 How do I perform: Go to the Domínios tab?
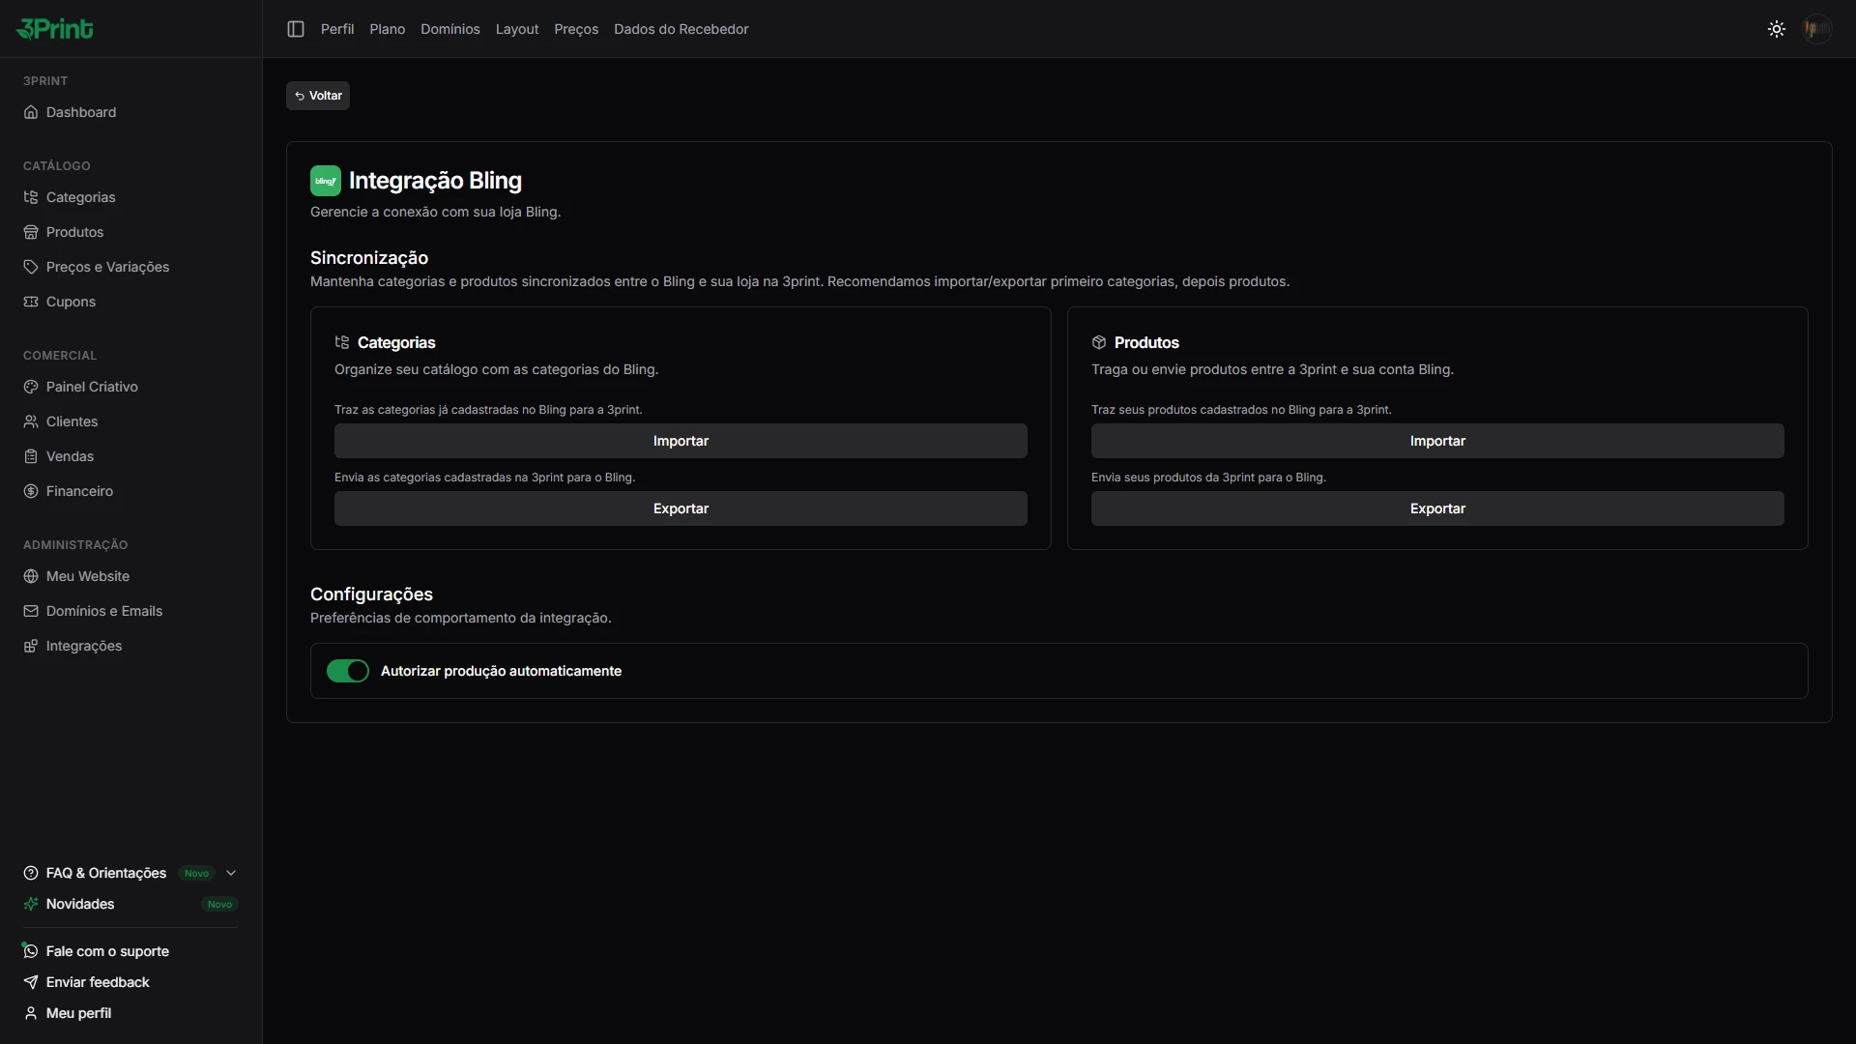point(450,29)
